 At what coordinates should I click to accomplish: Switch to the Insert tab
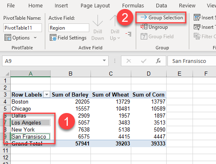click(61, 6)
